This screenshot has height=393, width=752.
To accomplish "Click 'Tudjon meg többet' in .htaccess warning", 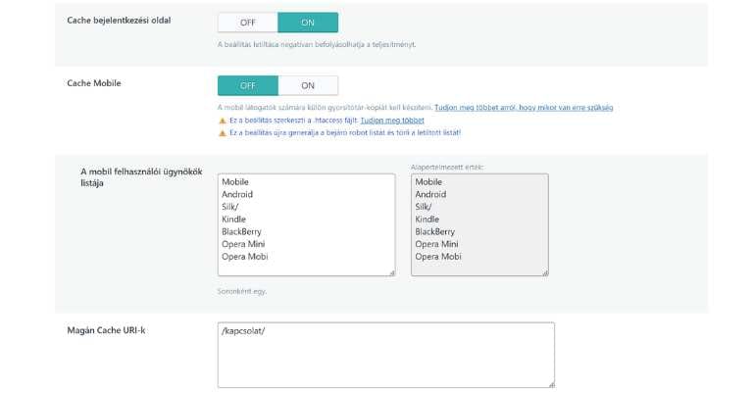I will point(392,120).
